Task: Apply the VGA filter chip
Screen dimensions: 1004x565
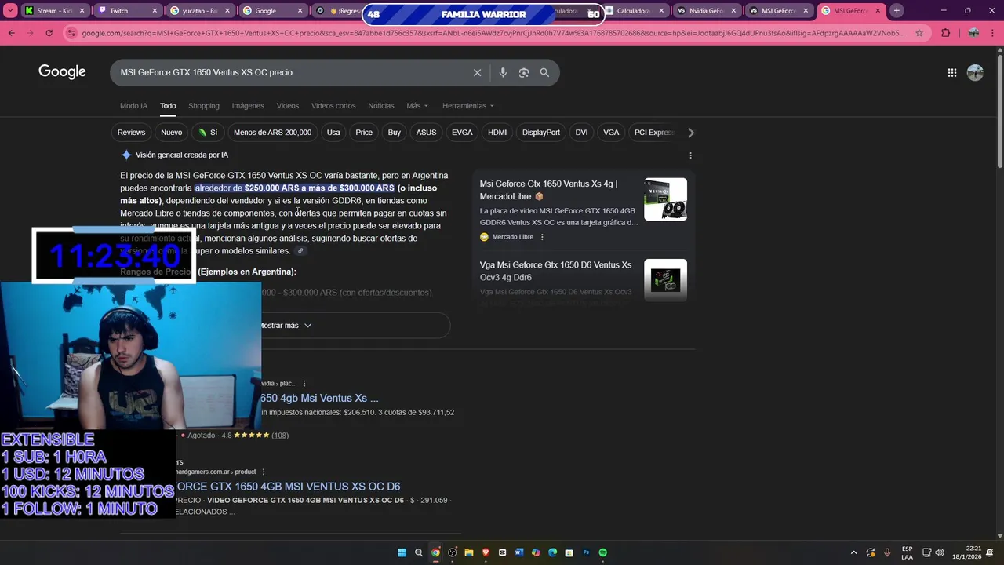Action: coord(611,133)
